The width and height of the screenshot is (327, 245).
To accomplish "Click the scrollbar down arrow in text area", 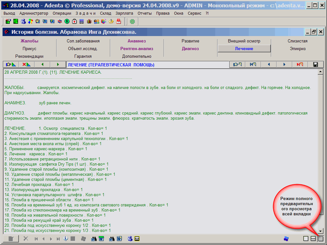I will pyautogui.click(x=321, y=232).
